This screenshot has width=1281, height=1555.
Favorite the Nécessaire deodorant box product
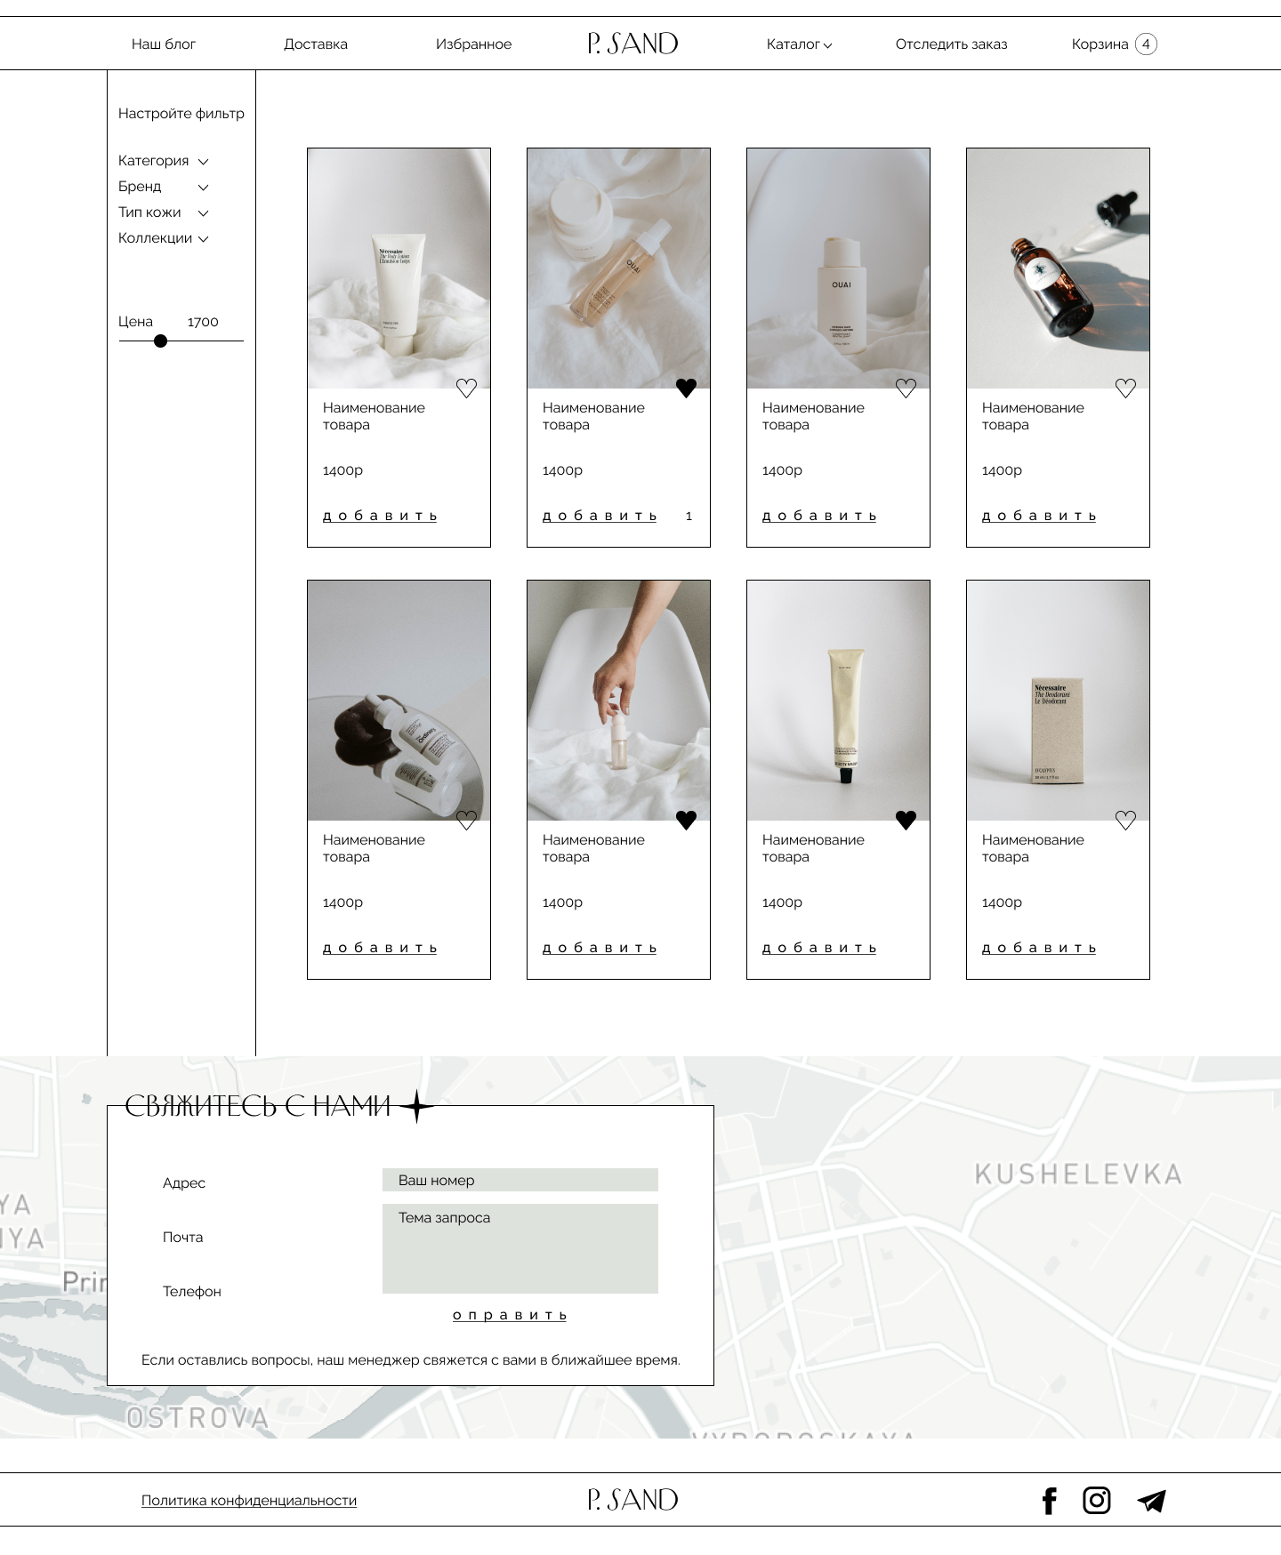point(1125,820)
